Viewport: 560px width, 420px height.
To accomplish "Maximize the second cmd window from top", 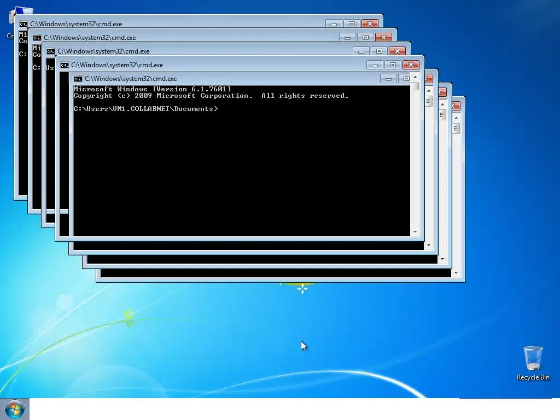I will tap(365, 37).
